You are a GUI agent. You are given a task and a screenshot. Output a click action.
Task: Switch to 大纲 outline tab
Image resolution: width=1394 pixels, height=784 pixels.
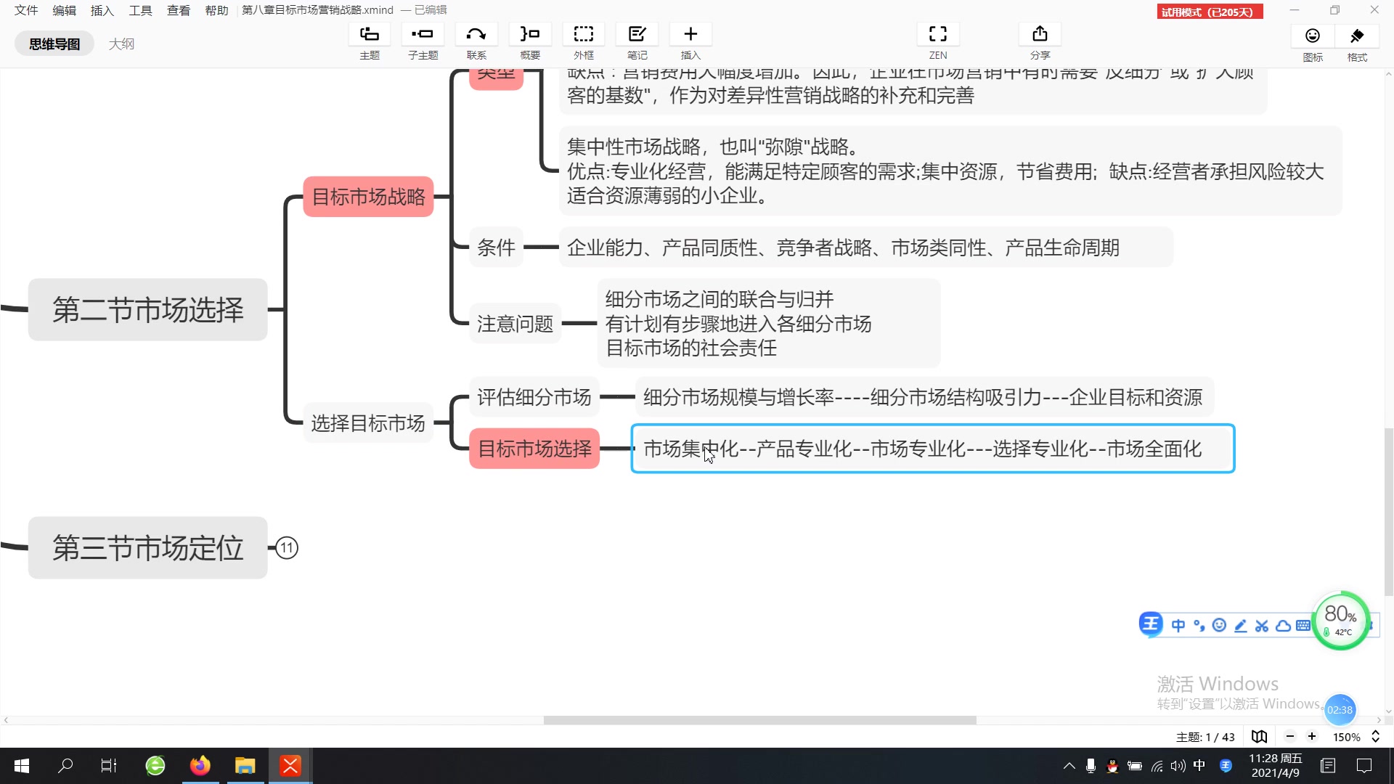point(121,44)
